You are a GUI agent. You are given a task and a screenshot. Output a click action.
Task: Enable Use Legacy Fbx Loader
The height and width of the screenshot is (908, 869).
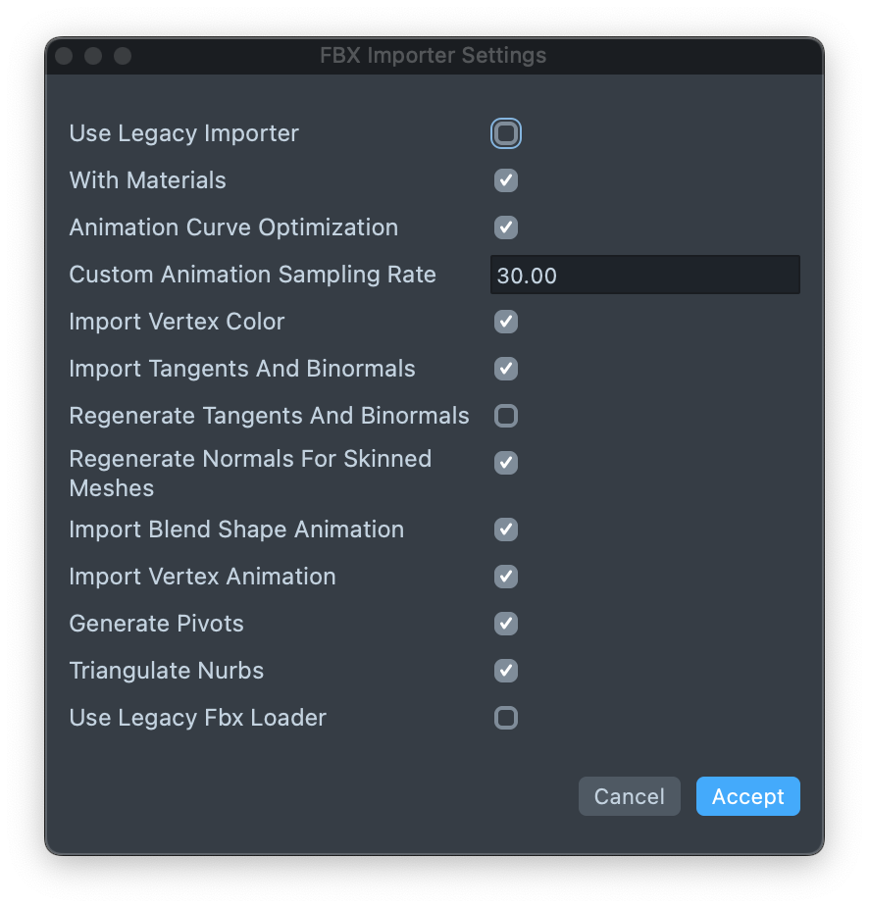pyautogui.click(x=506, y=718)
